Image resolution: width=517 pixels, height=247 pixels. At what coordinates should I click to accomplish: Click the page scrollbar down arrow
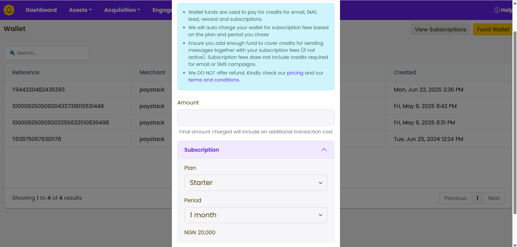[515, 245]
